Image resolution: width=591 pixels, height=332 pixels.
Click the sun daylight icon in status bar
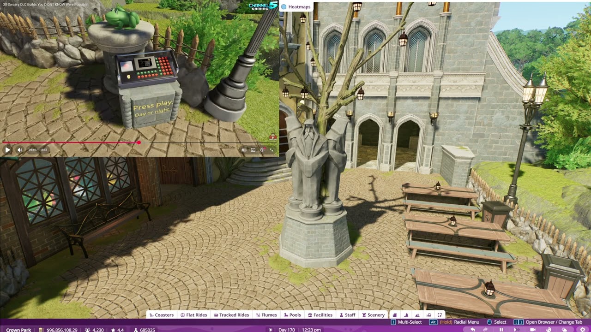[x=271, y=330]
